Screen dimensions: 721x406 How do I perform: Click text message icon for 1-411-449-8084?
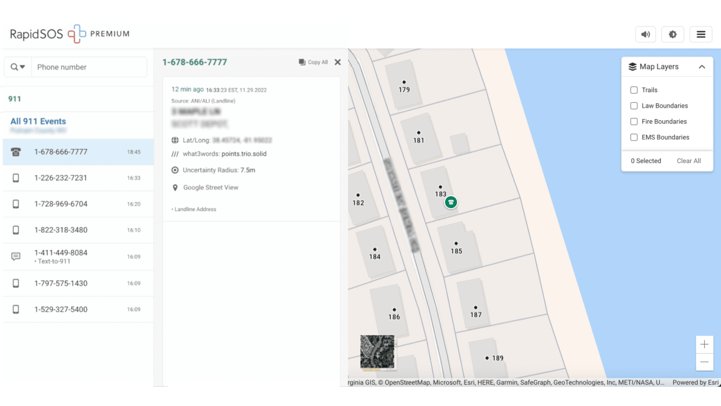(16, 257)
